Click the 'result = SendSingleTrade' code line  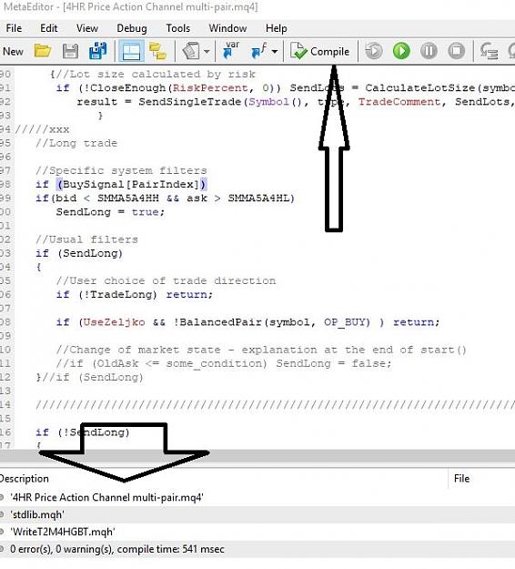point(296,102)
